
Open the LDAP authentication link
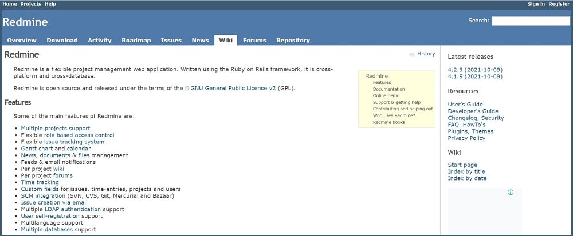[73, 209]
